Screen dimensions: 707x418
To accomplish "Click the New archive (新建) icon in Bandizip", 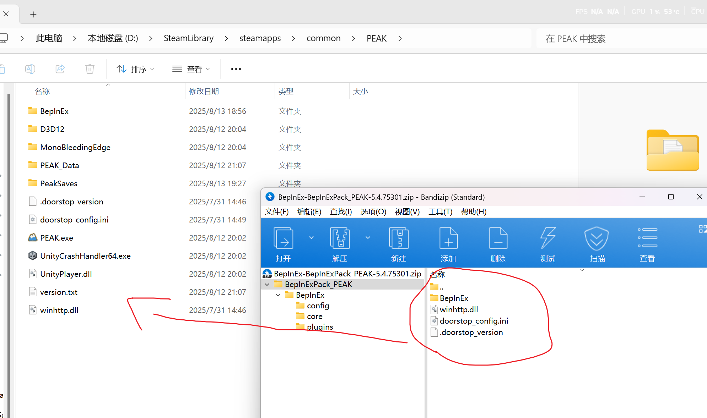I will (399, 238).
